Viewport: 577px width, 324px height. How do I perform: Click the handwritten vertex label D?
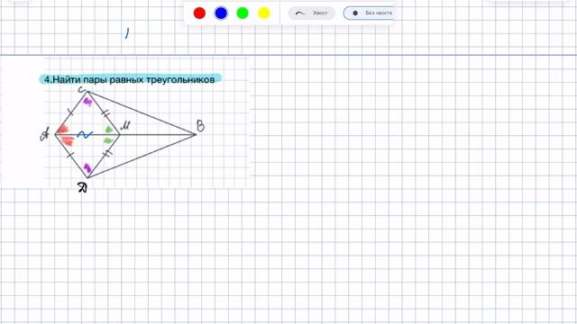click(x=82, y=187)
